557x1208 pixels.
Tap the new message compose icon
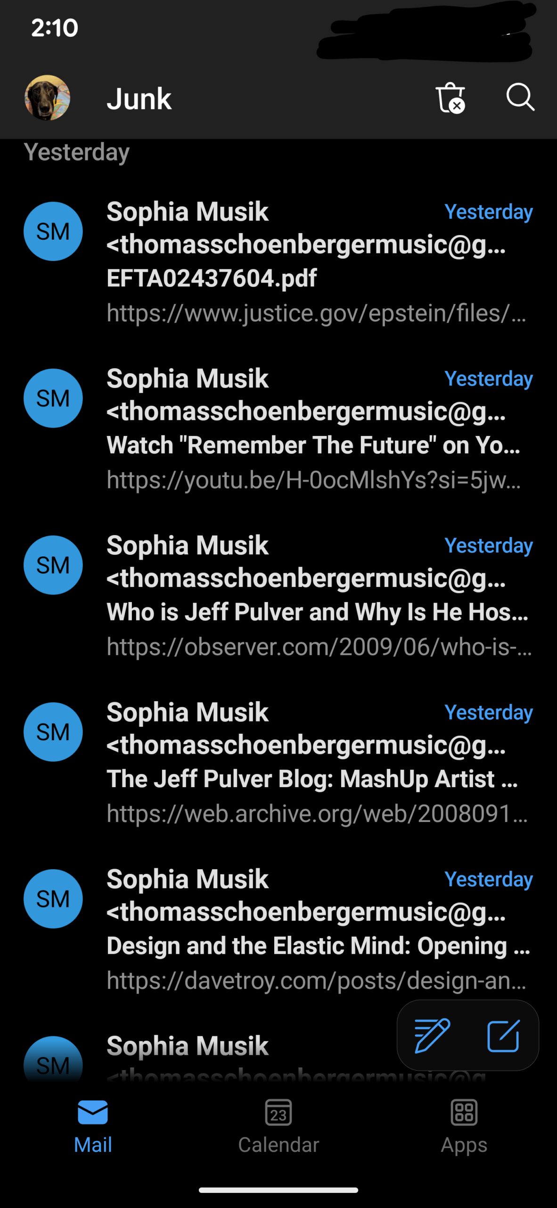[503, 1035]
